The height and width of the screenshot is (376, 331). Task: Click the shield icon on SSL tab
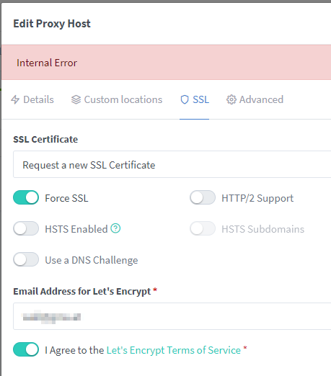coord(185,99)
